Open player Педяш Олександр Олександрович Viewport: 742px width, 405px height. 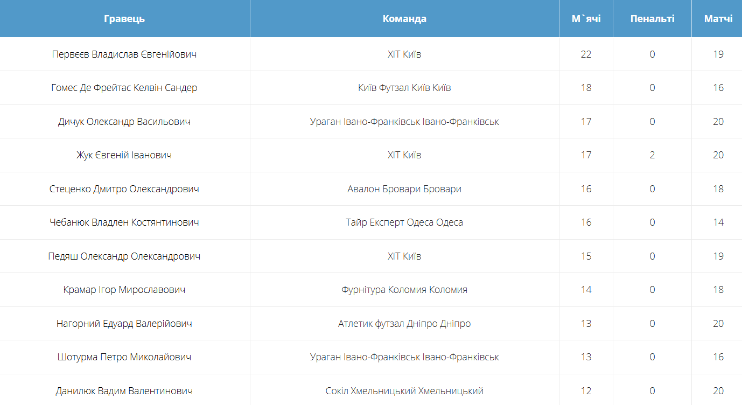coord(124,256)
